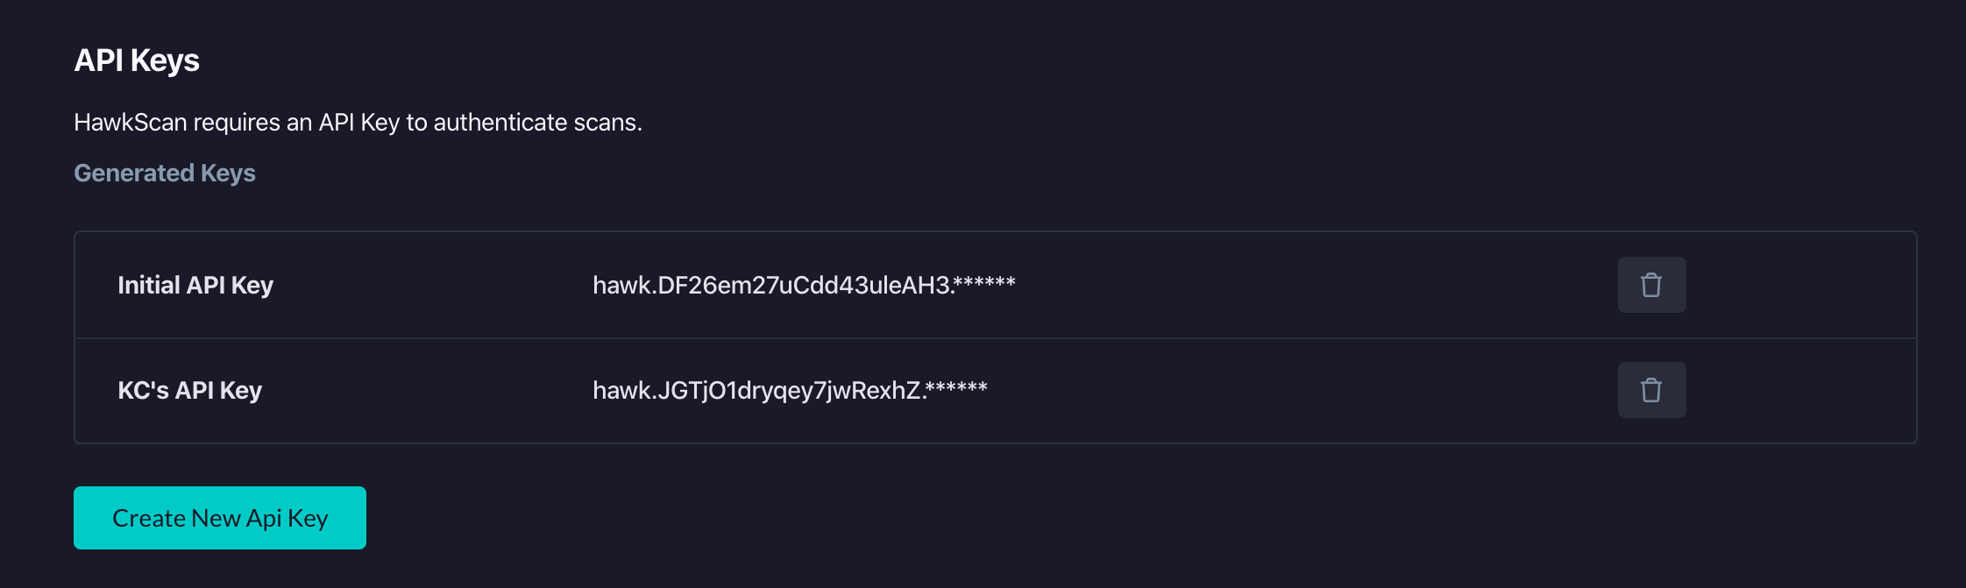Screen dimensions: 1966x588
Task: Click the Generated Keys subheading
Action: [165, 174]
